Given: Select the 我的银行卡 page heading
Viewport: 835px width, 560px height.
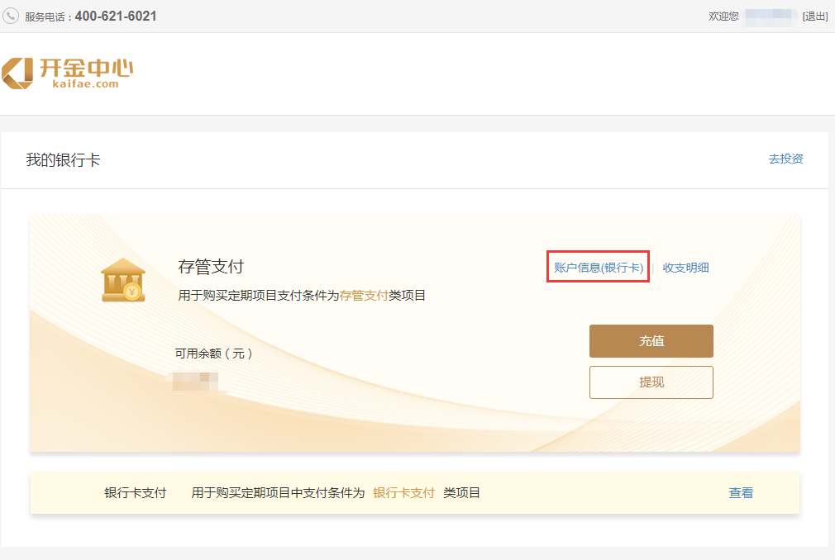Looking at the screenshot, I should coord(63,160).
